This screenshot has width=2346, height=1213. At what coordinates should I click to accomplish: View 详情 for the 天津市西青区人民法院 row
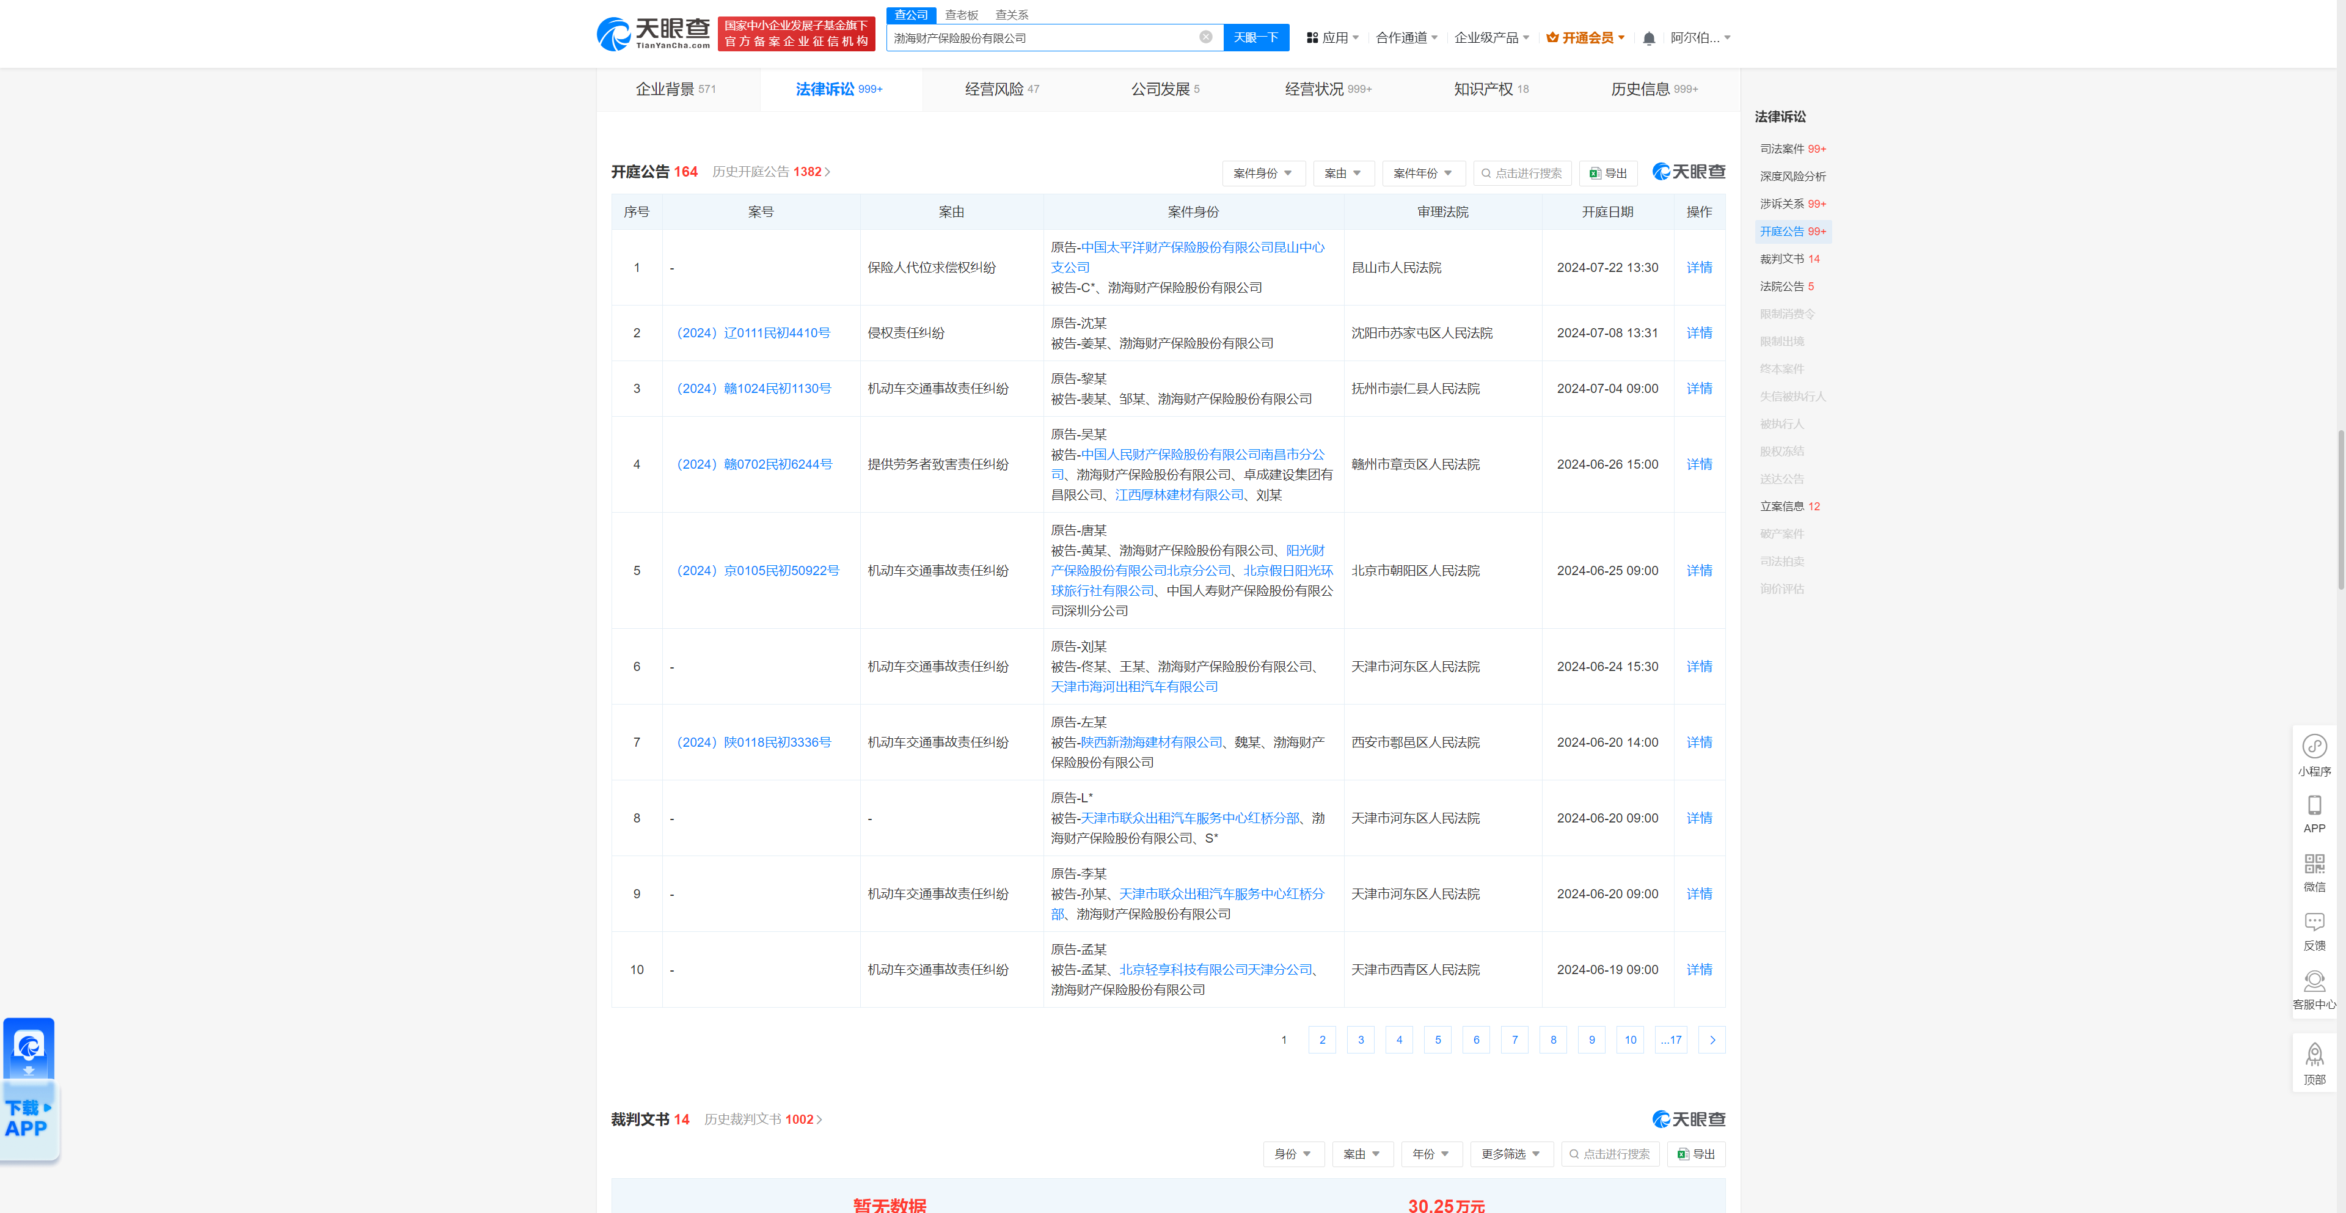click(1698, 970)
